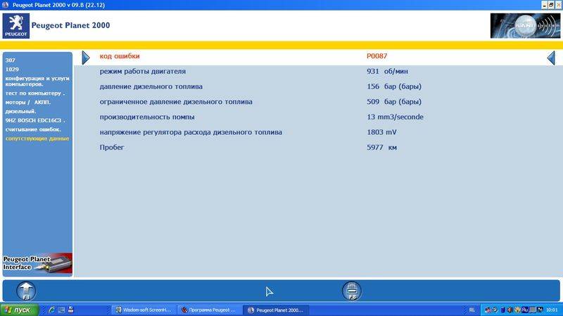The width and height of the screenshot is (563, 316).
Task: Open the Windows пуск start button
Action: [19, 310]
